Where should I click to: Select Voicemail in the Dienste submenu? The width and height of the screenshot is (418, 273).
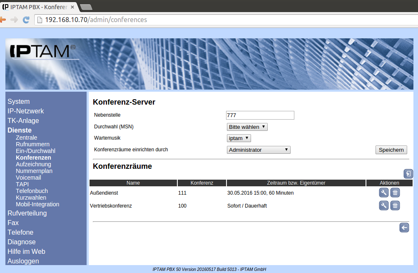click(x=28, y=178)
